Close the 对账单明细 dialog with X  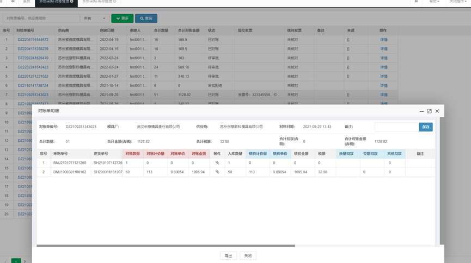tap(437, 111)
